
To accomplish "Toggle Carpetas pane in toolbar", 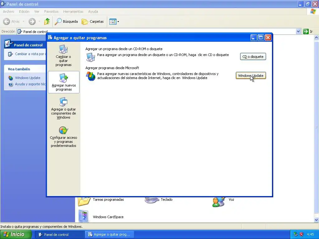I will coord(93,21).
